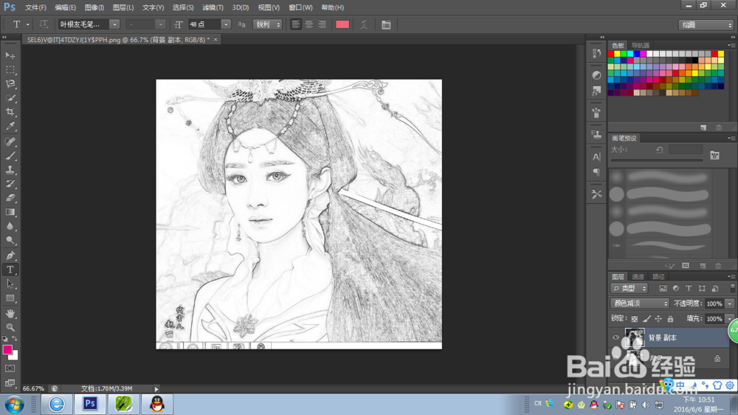Open the font style dropdown

[160, 24]
